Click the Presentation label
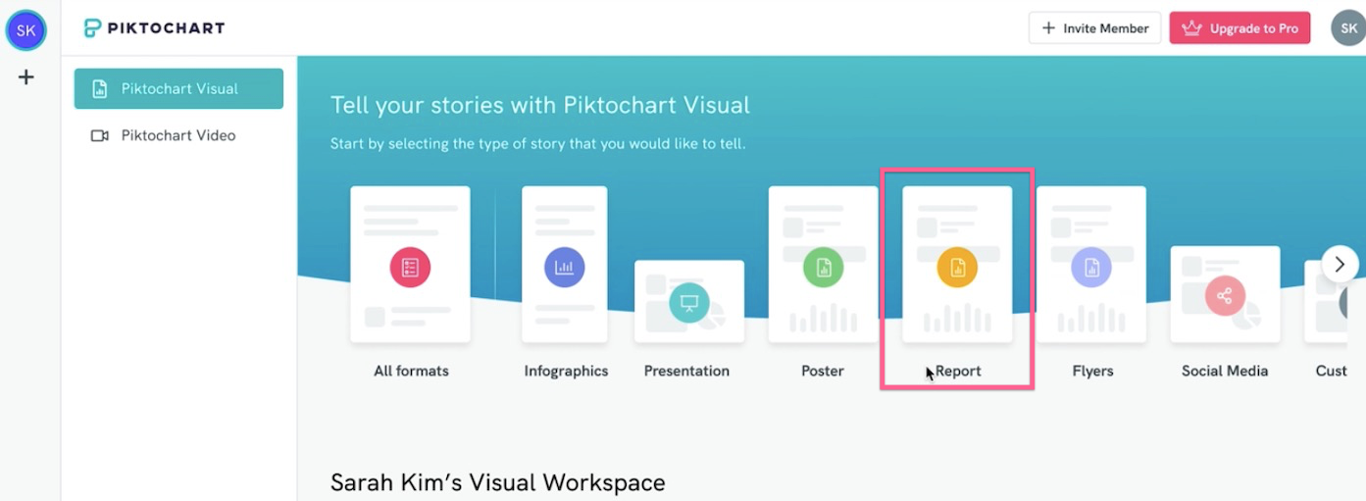Viewport: 1366px width, 501px height. pyautogui.click(x=686, y=371)
